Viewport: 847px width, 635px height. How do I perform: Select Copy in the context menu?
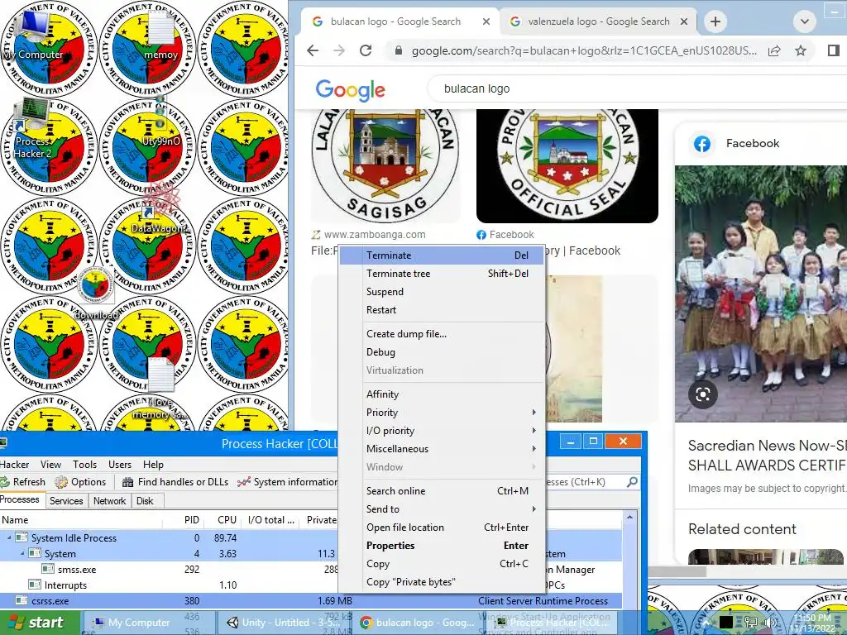[442, 564]
